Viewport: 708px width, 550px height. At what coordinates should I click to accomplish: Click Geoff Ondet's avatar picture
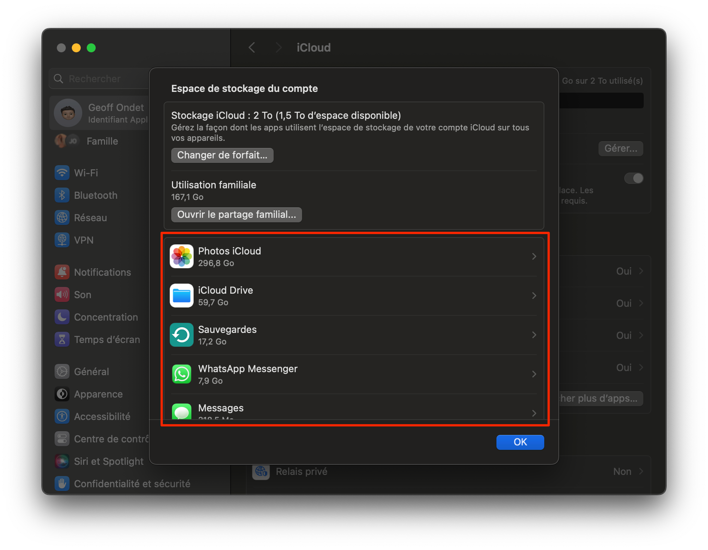coord(68,113)
